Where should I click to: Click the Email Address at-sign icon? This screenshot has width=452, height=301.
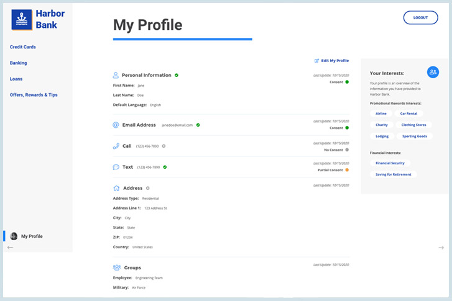[x=116, y=125]
